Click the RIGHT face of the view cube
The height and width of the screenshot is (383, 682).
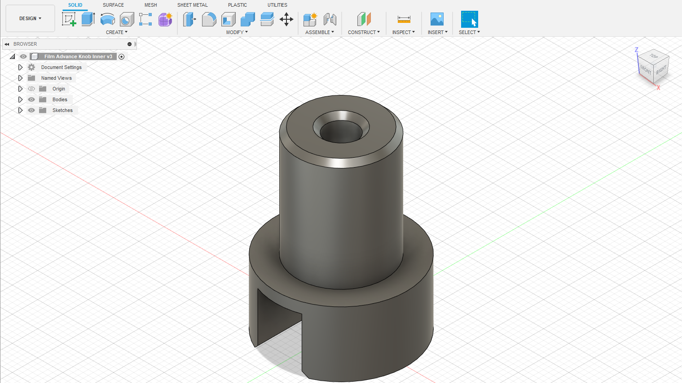tap(661, 70)
